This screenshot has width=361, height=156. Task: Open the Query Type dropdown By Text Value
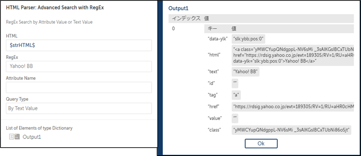coord(79,108)
